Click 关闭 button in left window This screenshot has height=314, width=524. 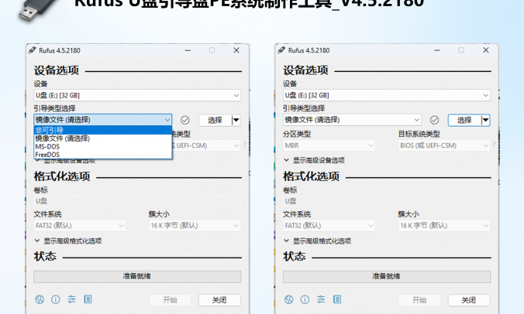219,300
